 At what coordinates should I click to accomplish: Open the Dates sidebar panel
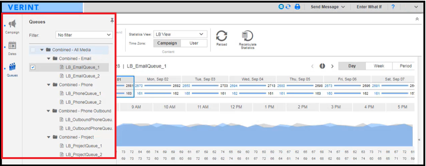coord(12,48)
